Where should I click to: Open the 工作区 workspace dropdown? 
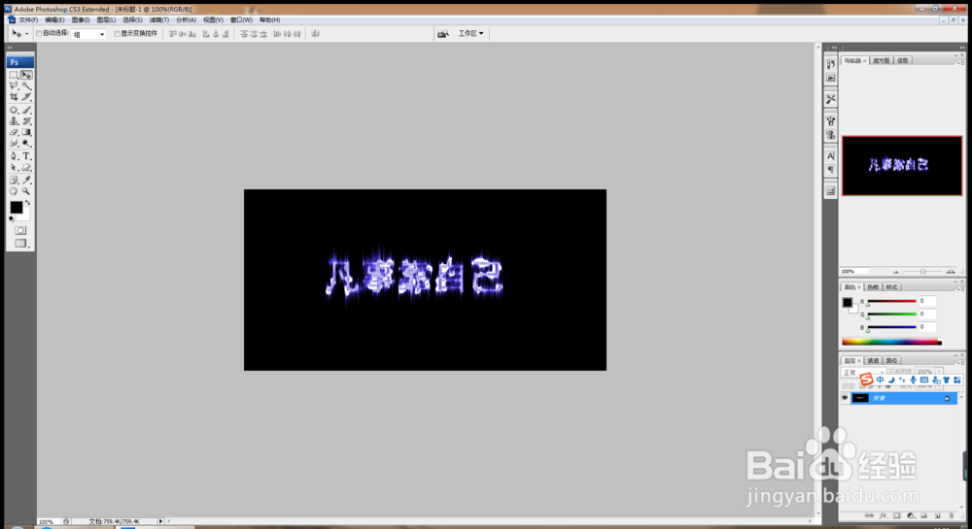[x=470, y=33]
